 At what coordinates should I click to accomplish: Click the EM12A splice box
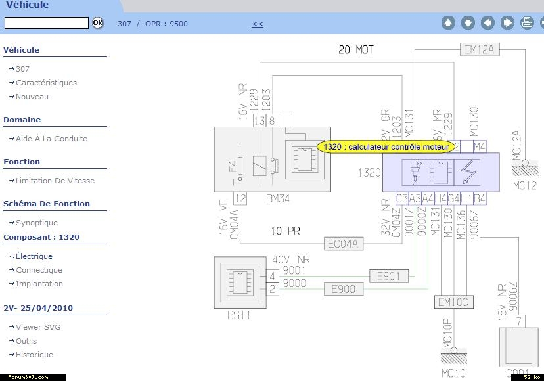pos(480,50)
